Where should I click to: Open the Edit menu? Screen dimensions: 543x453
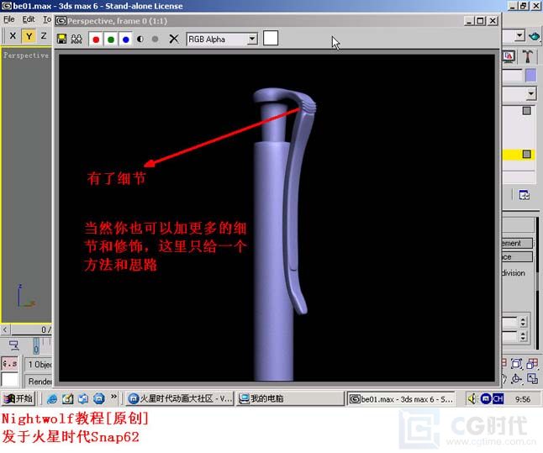(29, 19)
